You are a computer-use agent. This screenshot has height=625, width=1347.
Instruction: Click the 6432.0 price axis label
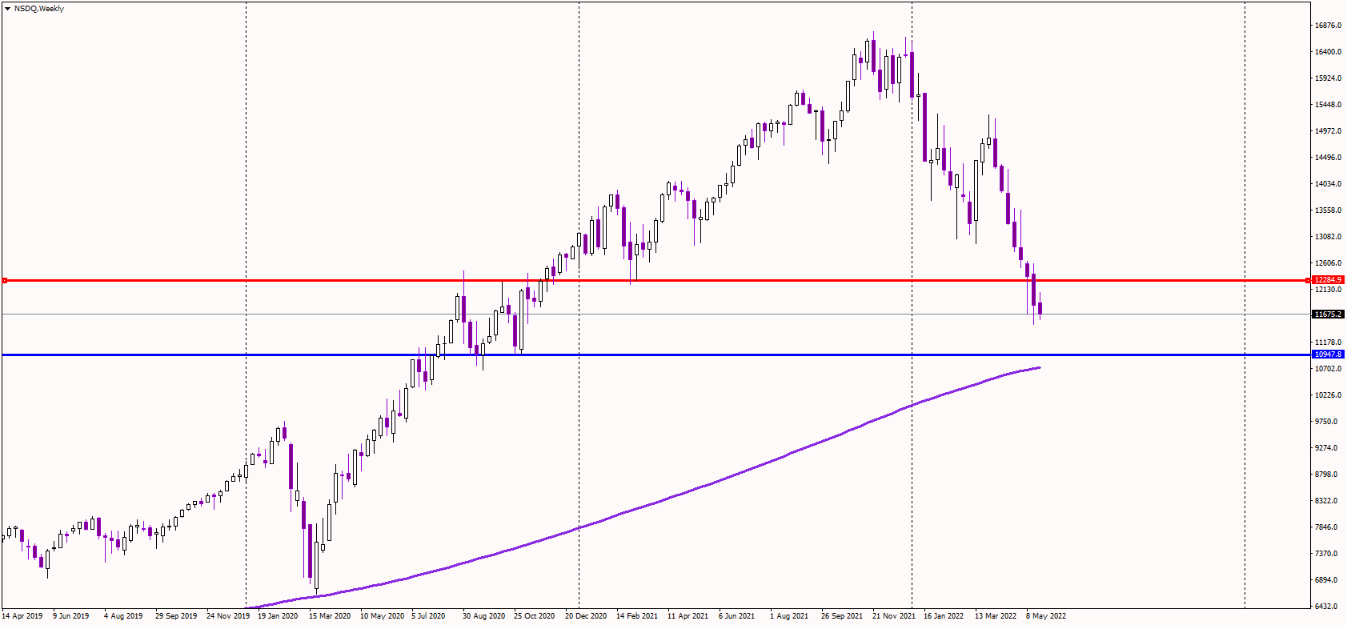coord(1326,607)
